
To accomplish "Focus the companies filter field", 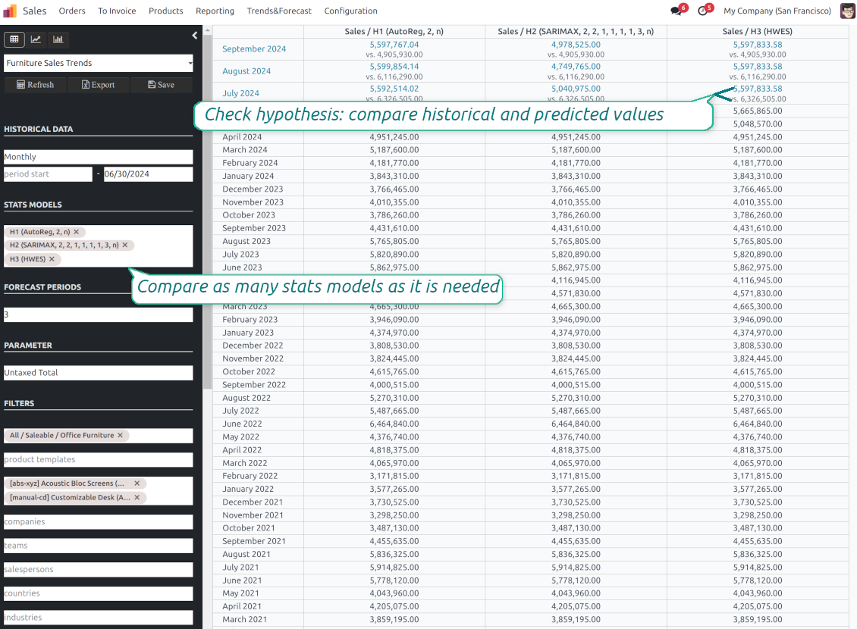I will point(99,521).
